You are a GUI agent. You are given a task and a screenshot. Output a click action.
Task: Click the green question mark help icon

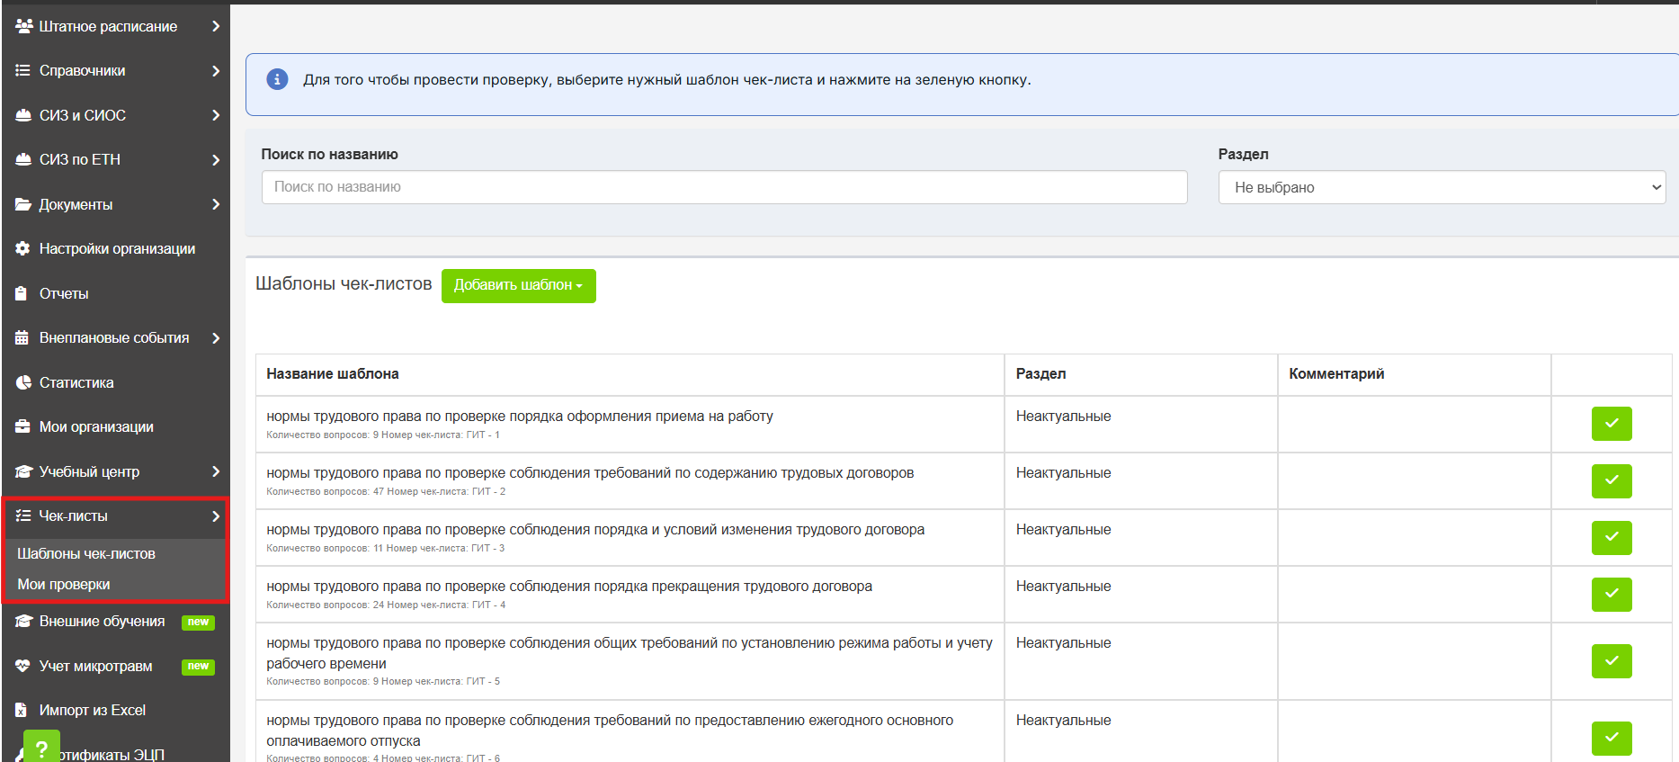pos(41,747)
